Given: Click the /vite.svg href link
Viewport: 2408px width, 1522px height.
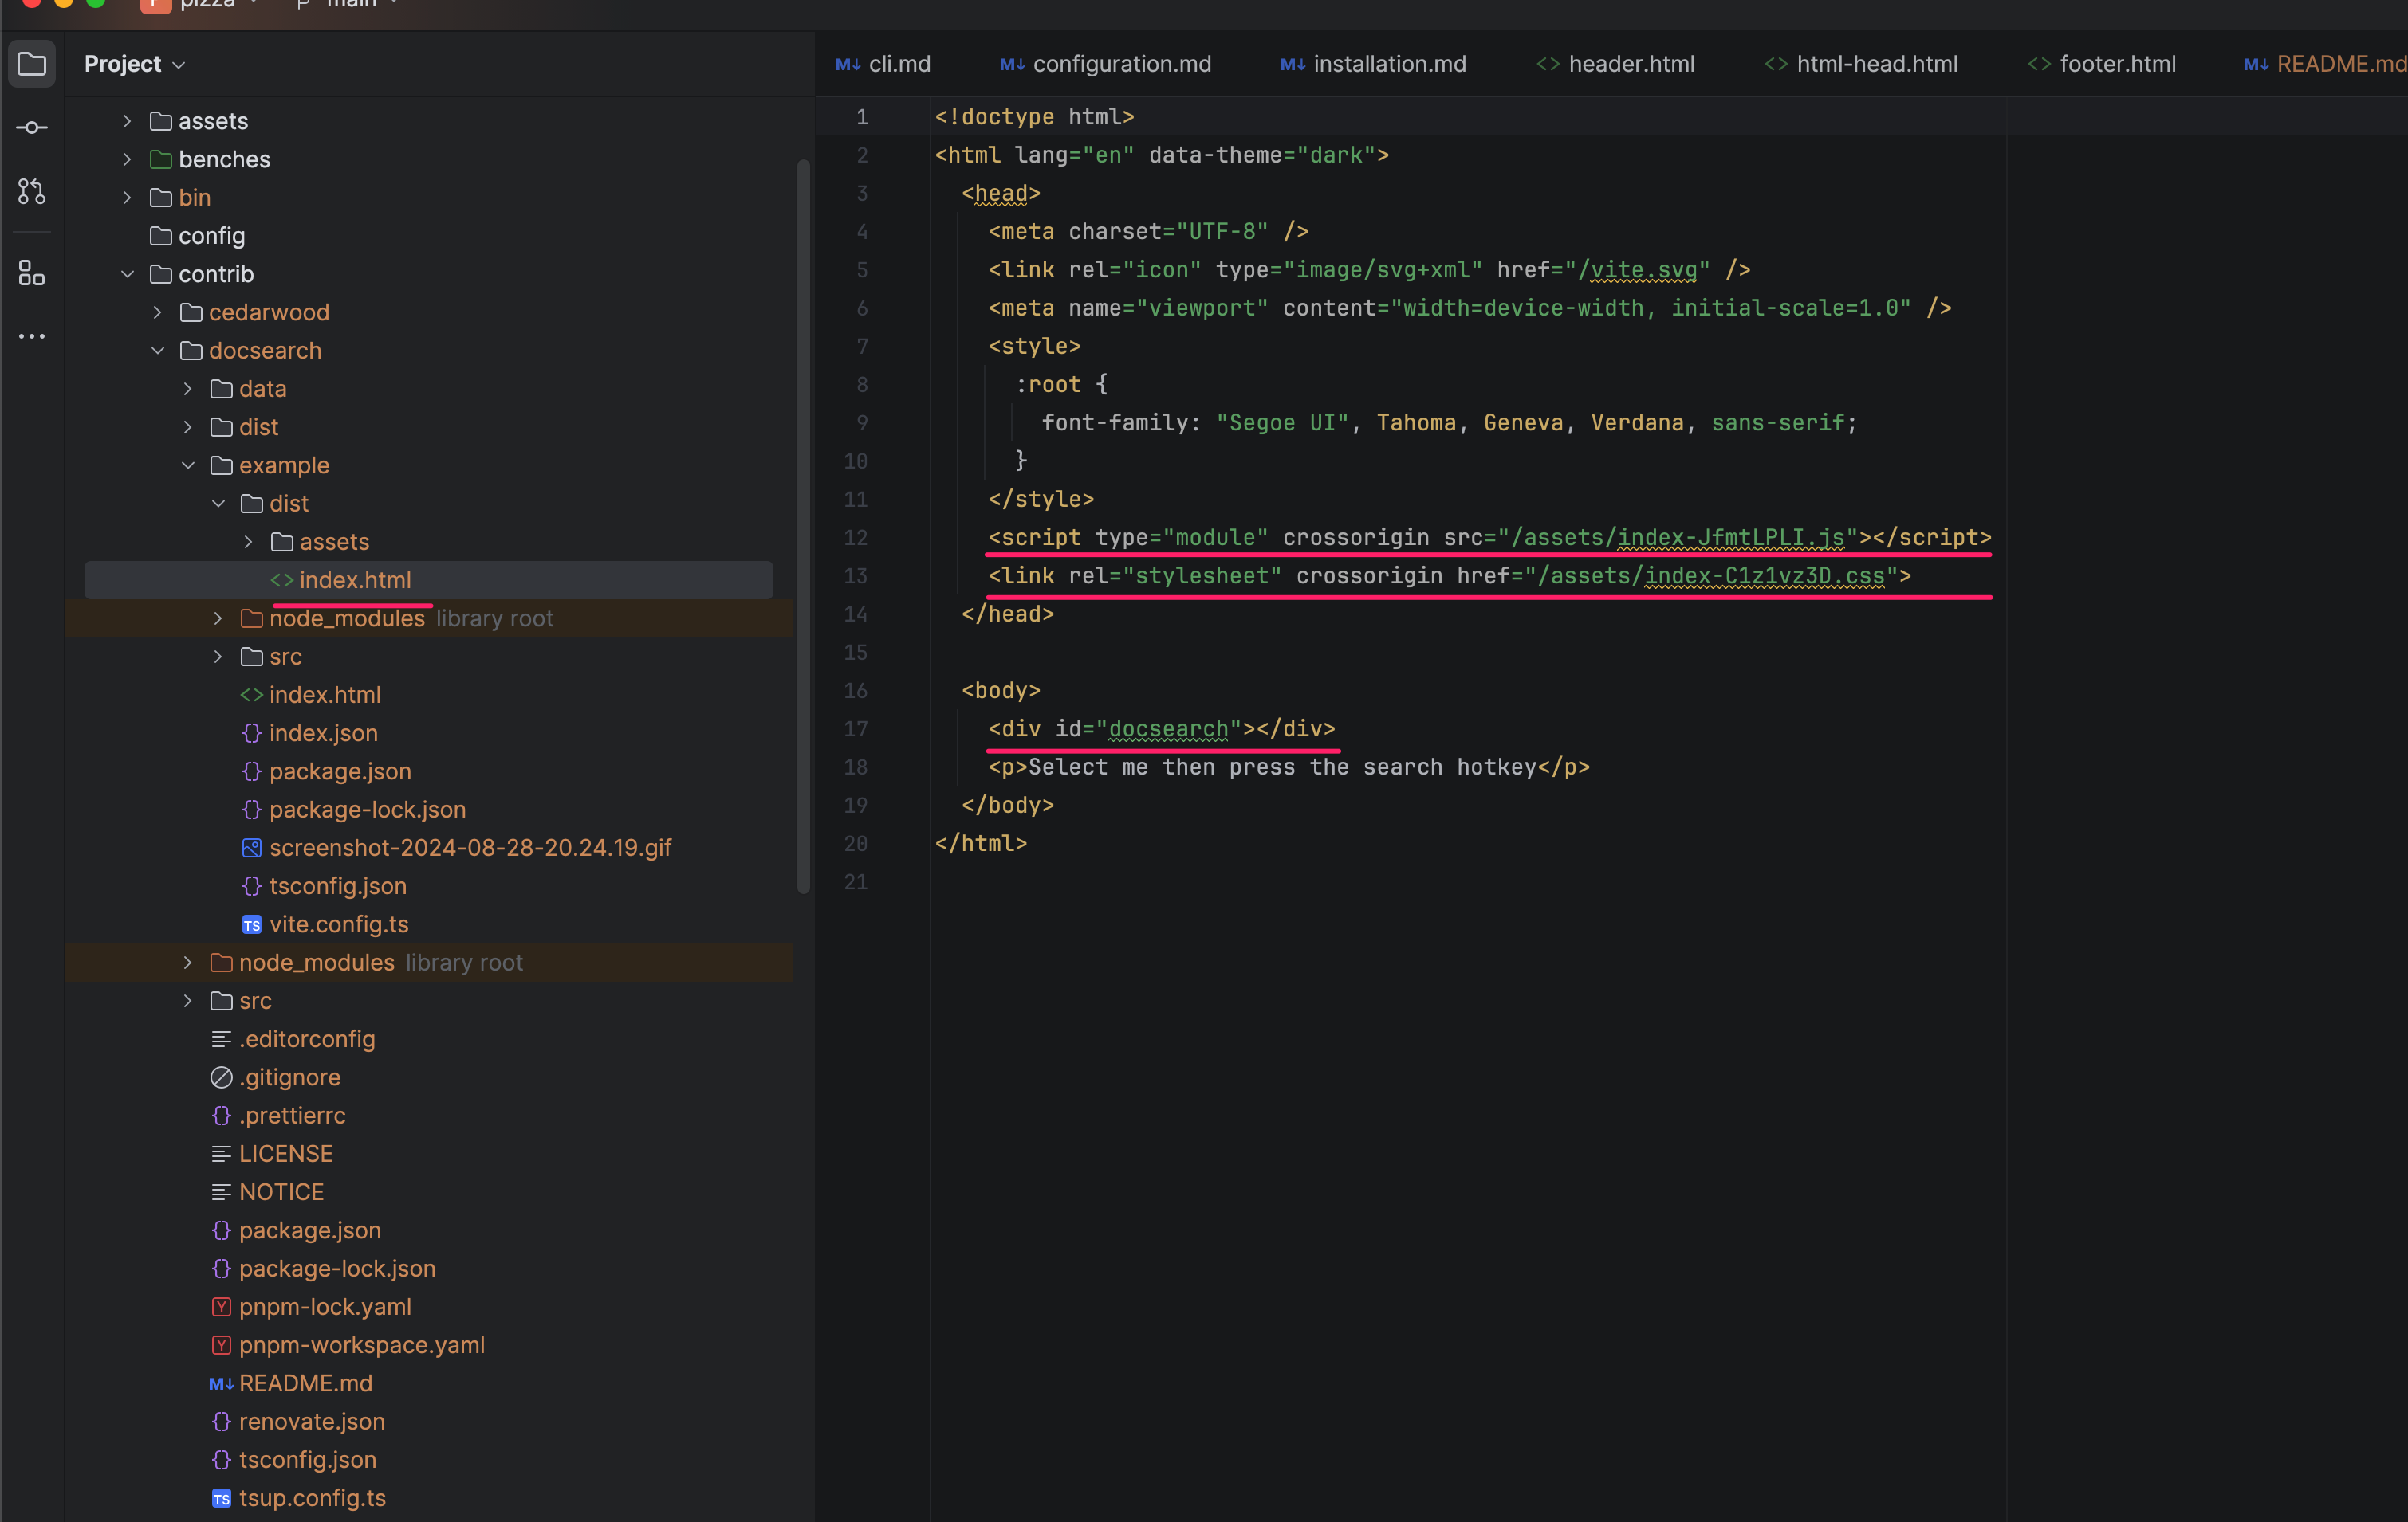Looking at the screenshot, I should [x=1637, y=270].
